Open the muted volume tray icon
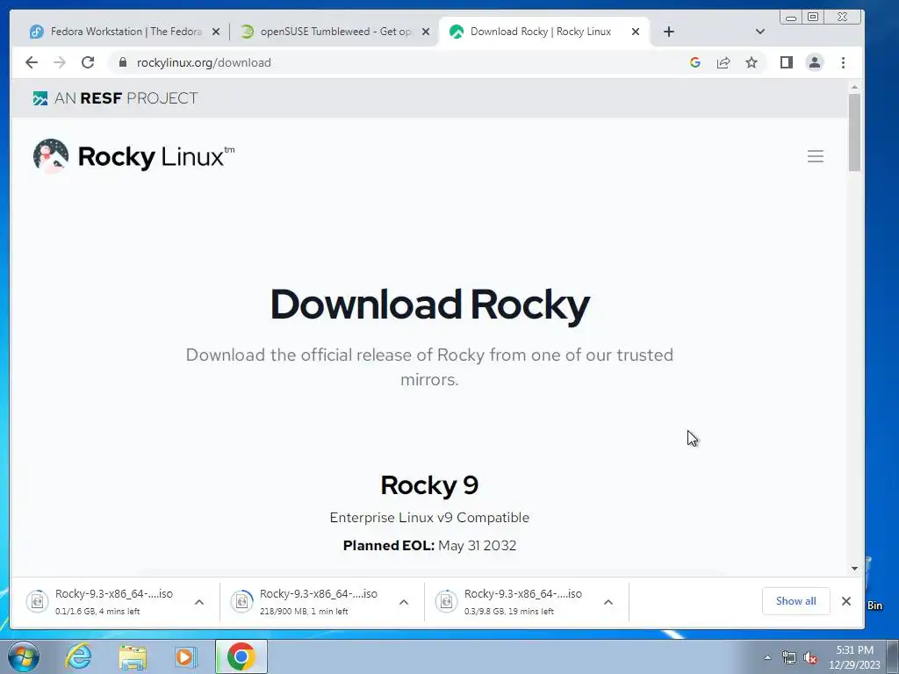 [x=810, y=658]
